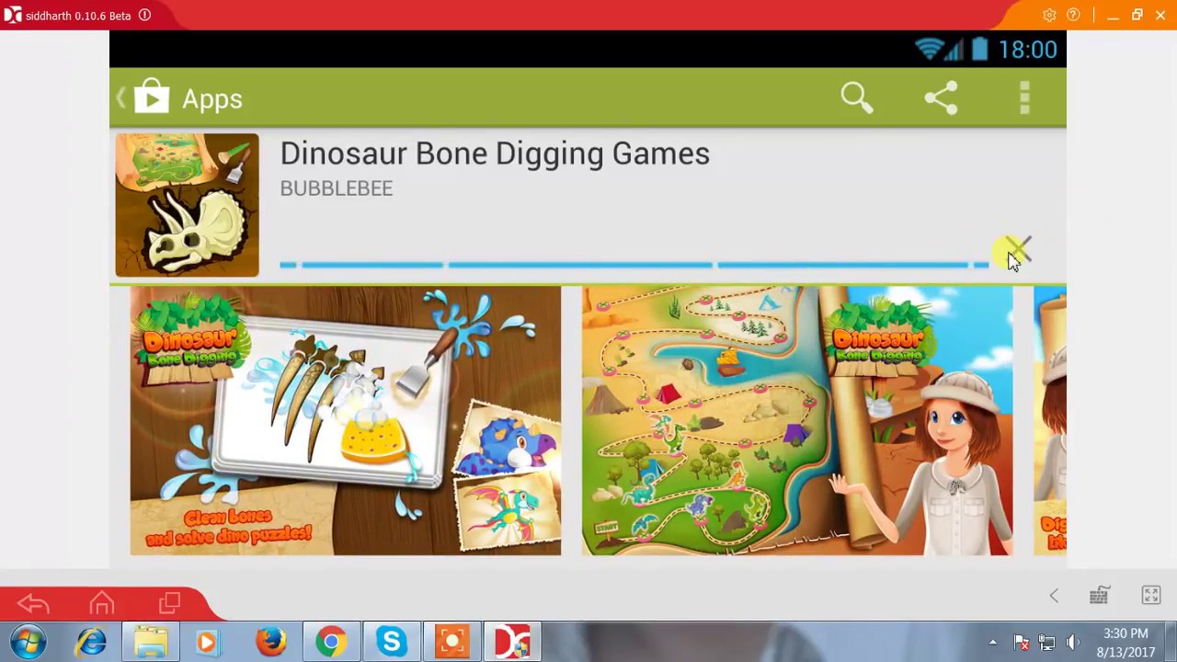The height and width of the screenshot is (662, 1177).
Task: Tap the Android back button in emulator
Action: (33, 604)
